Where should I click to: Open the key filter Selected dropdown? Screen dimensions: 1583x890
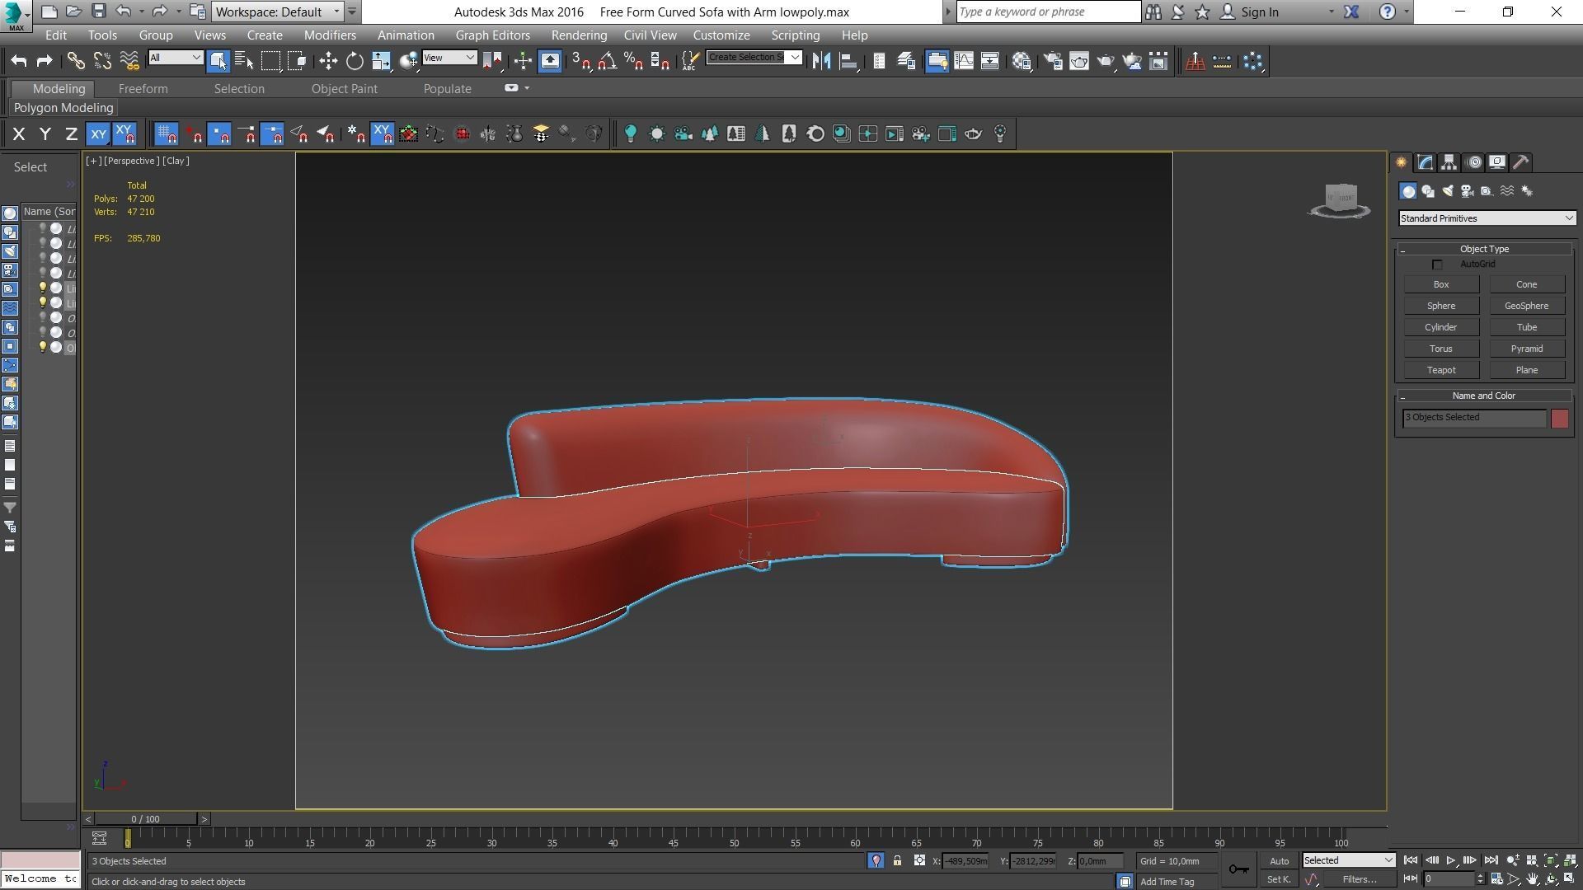[x=1348, y=860]
